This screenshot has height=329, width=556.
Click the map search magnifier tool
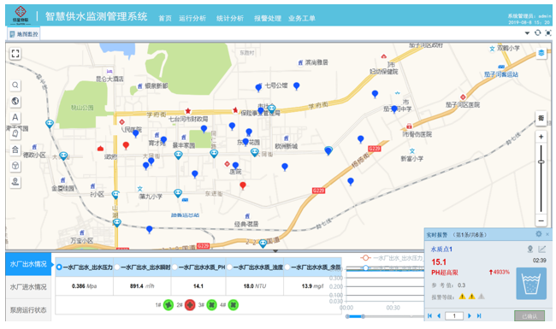click(15, 85)
